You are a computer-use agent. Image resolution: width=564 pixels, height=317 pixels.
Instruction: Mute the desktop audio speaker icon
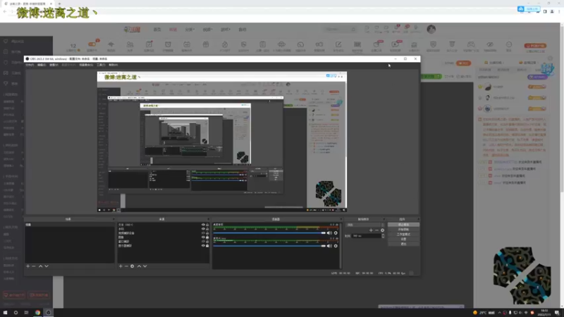(329, 233)
